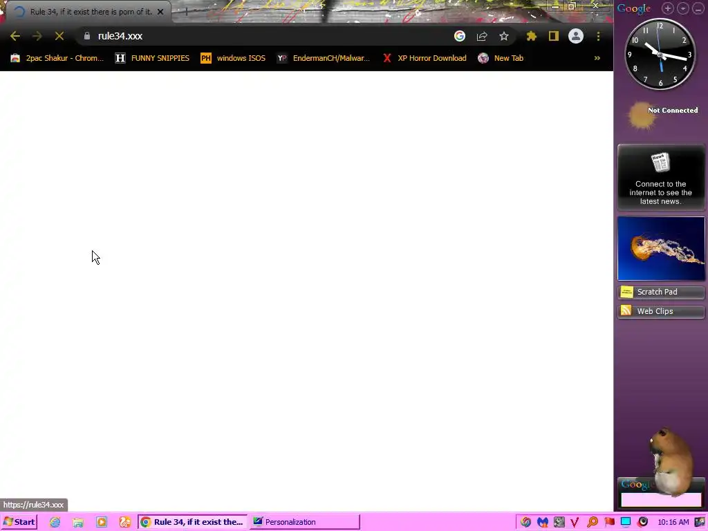Click the Not Connected weather text
The width and height of the screenshot is (708, 531).
673,110
